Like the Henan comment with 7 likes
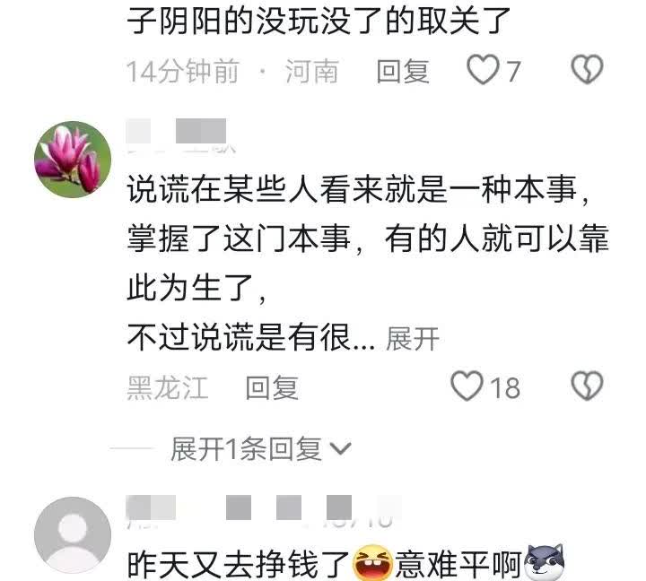This screenshot has width=646, height=581. point(483,70)
